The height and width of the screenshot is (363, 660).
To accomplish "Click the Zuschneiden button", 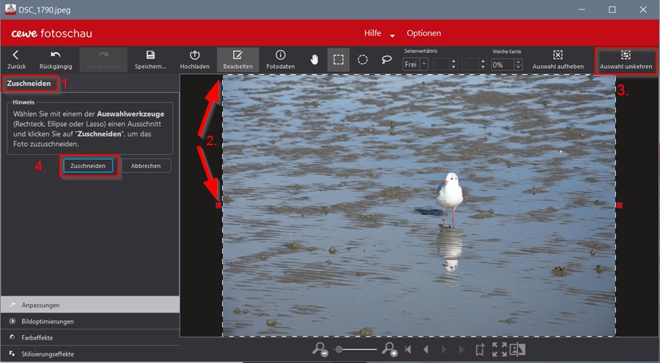I will [x=88, y=166].
